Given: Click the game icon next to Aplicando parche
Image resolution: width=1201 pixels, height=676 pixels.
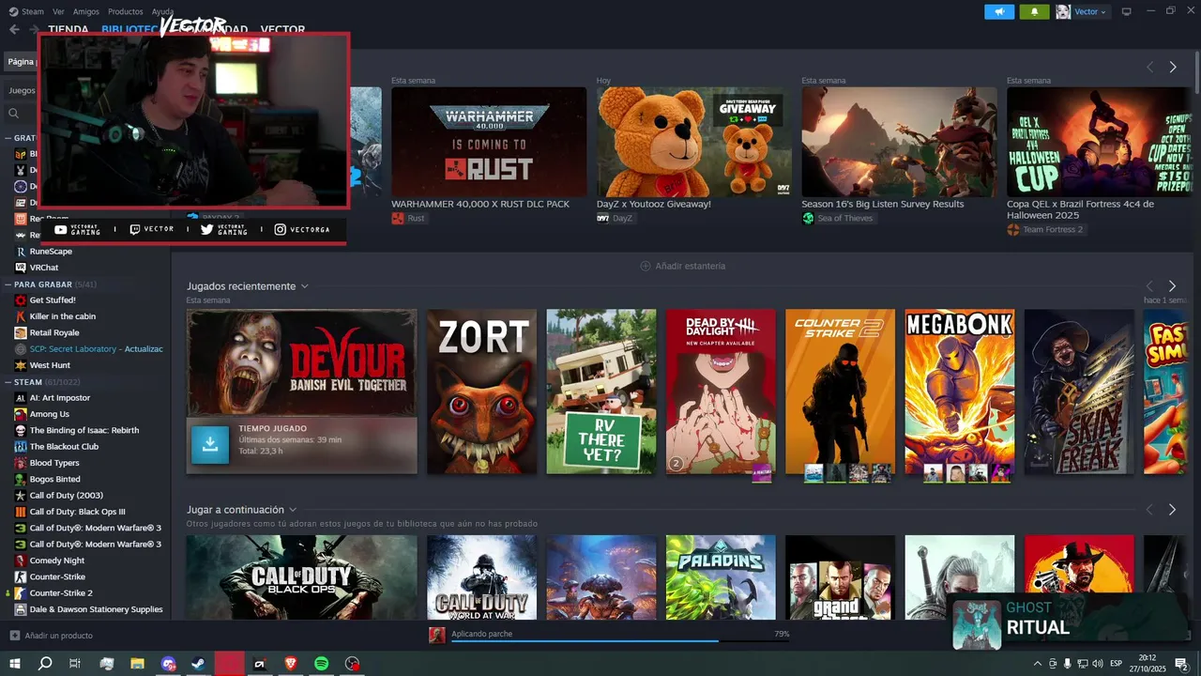Looking at the screenshot, I should 437,635.
